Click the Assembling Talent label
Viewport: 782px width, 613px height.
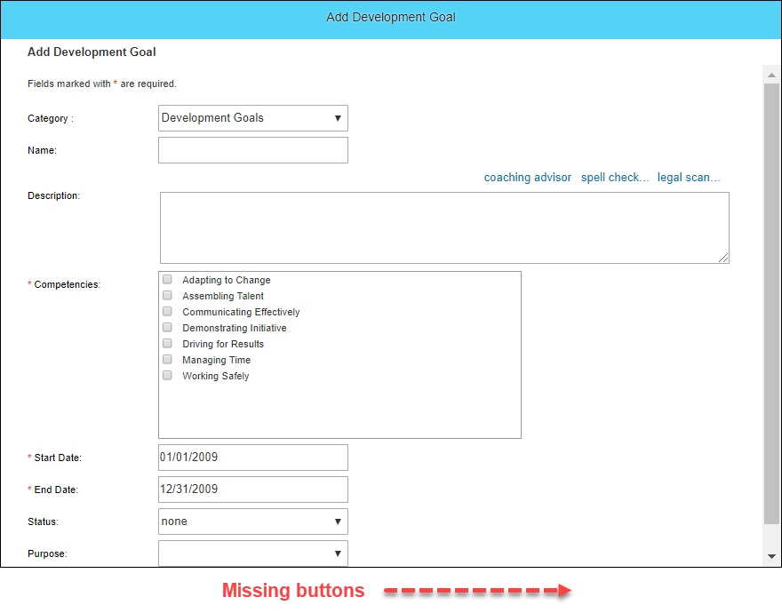tap(223, 296)
